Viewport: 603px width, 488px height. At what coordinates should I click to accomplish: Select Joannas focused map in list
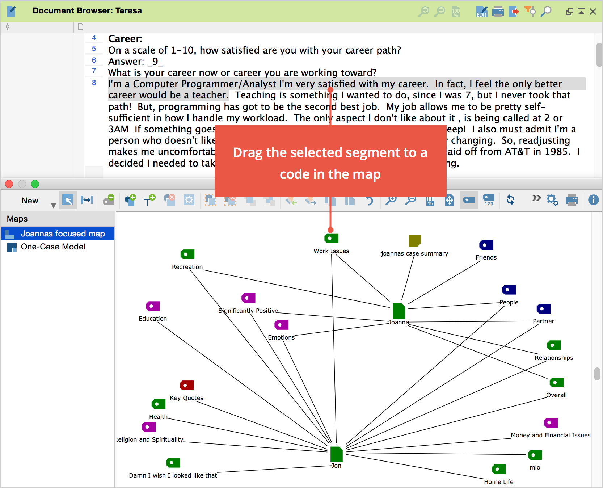point(62,234)
